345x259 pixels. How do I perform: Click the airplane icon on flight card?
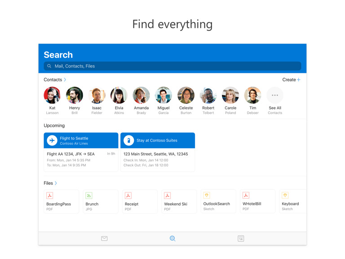tap(52, 140)
